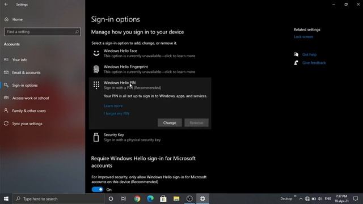The width and height of the screenshot is (363, 204).
Task: Click the Sign-in options key icon
Action: pyautogui.click(x=6, y=85)
